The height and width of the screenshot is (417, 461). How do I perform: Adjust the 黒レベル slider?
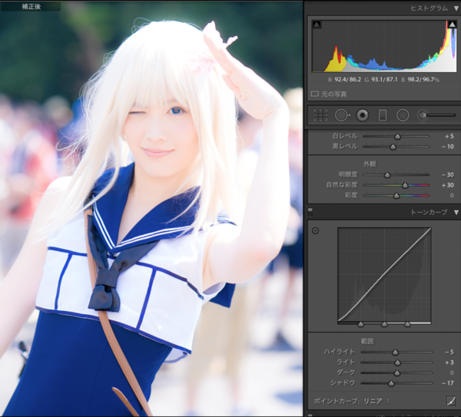393,147
